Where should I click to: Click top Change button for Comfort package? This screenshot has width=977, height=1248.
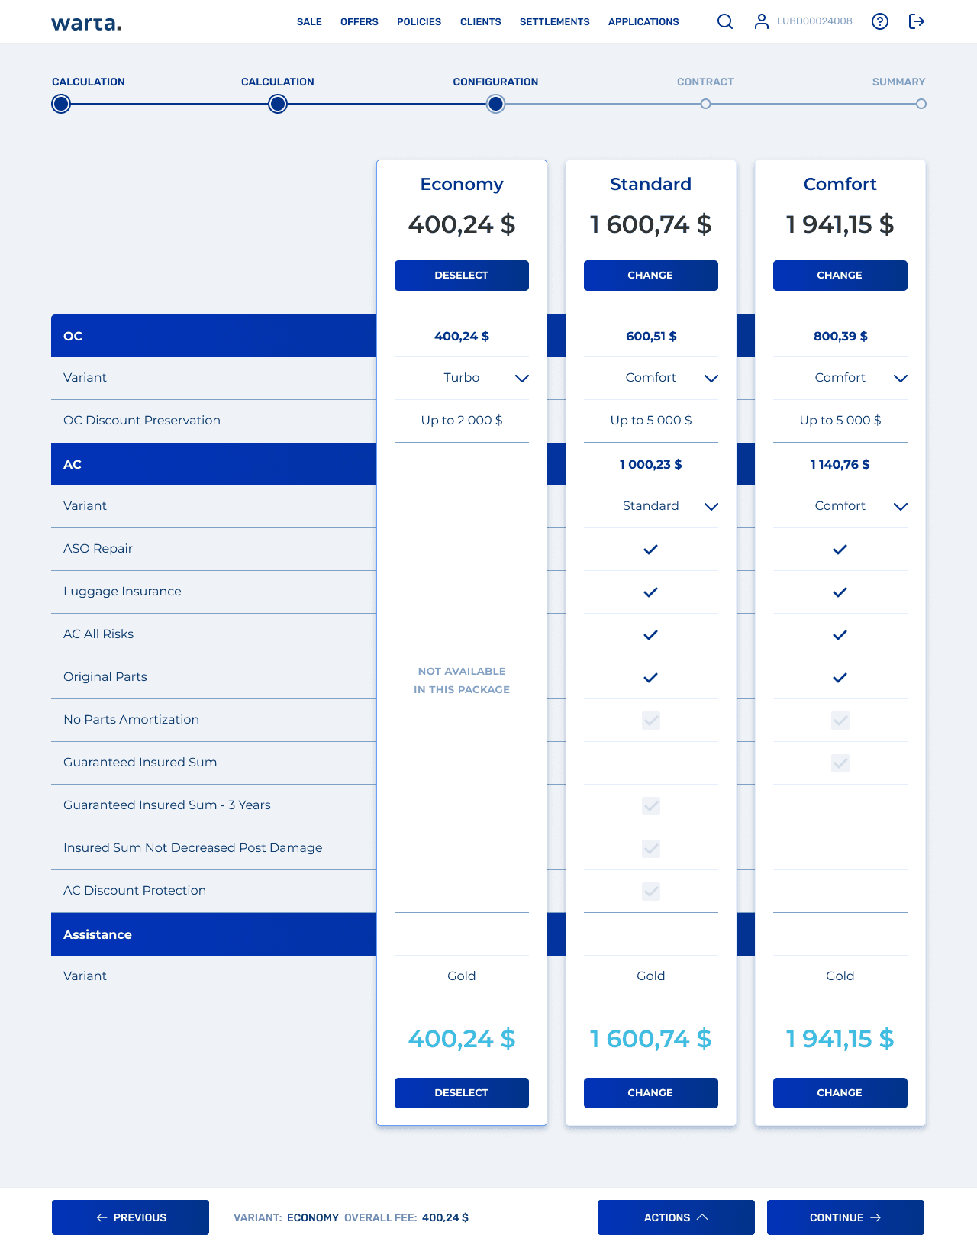(840, 276)
